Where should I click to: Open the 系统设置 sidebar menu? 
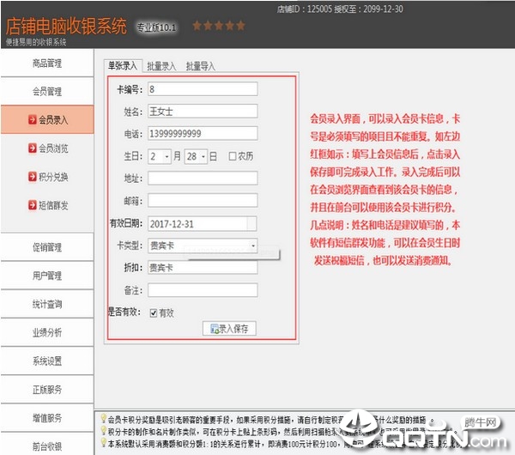[47, 361]
